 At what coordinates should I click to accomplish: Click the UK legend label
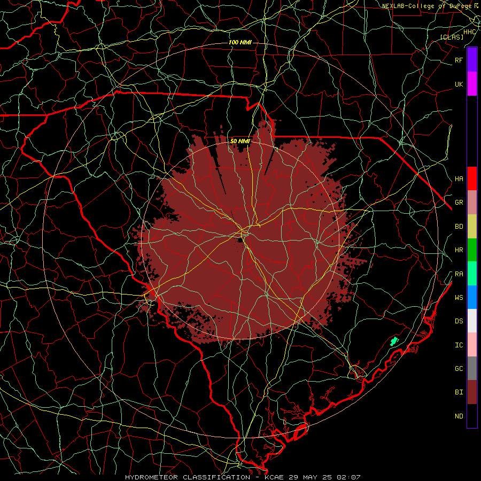[459, 84]
